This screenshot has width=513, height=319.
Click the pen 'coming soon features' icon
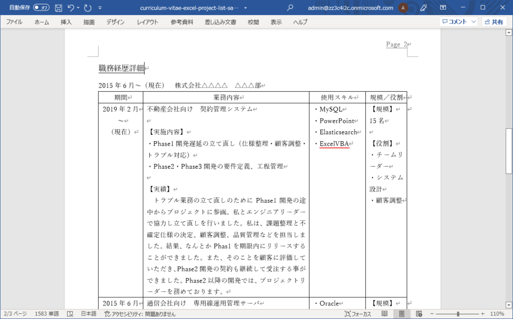tap(423, 8)
